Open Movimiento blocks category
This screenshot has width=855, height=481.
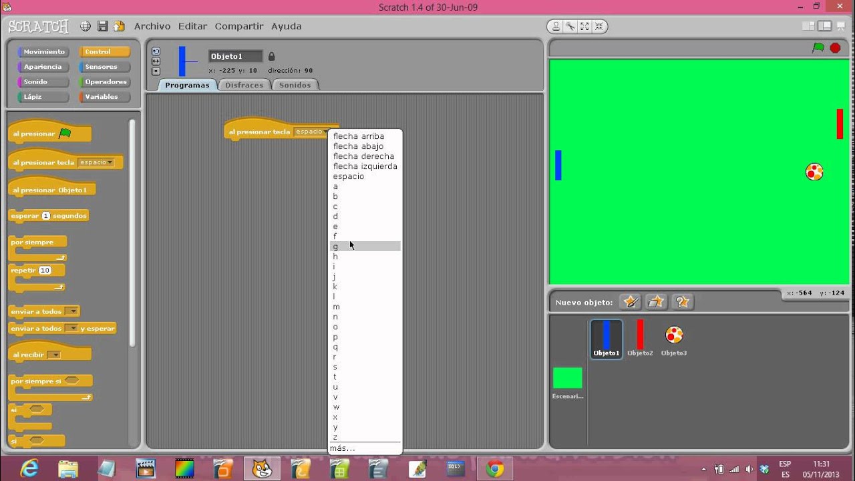click(43, 51)
